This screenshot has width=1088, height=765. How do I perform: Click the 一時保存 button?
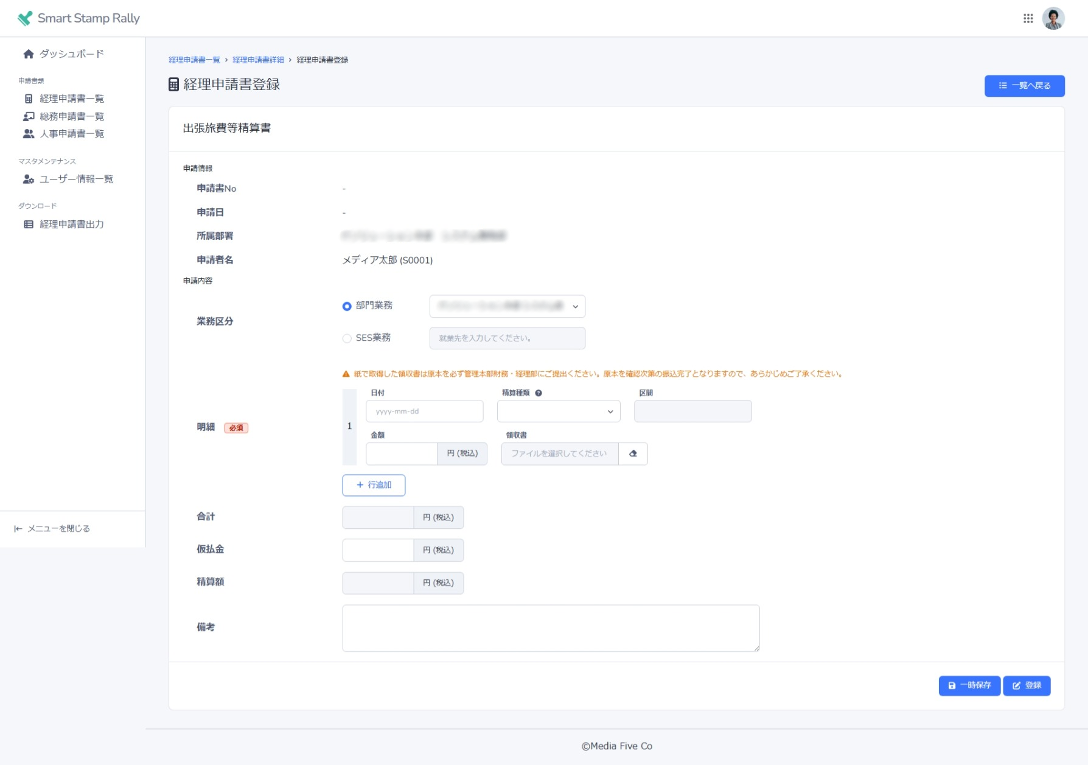pos(969,685)
